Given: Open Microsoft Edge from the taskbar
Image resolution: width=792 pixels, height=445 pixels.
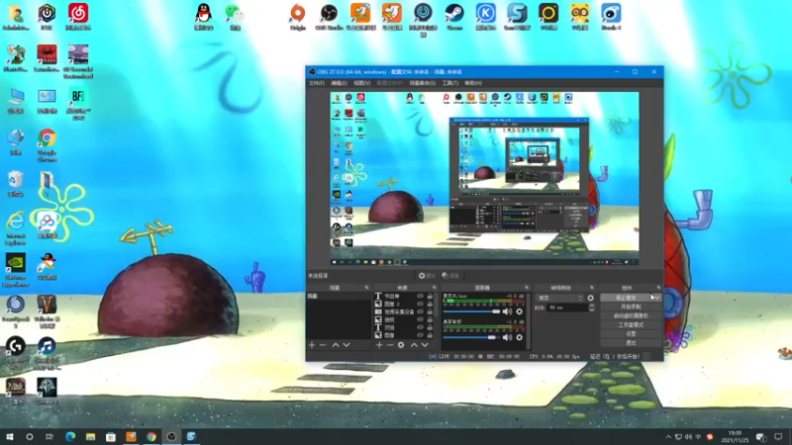Looking at the screenshot, I should point(70,436).
